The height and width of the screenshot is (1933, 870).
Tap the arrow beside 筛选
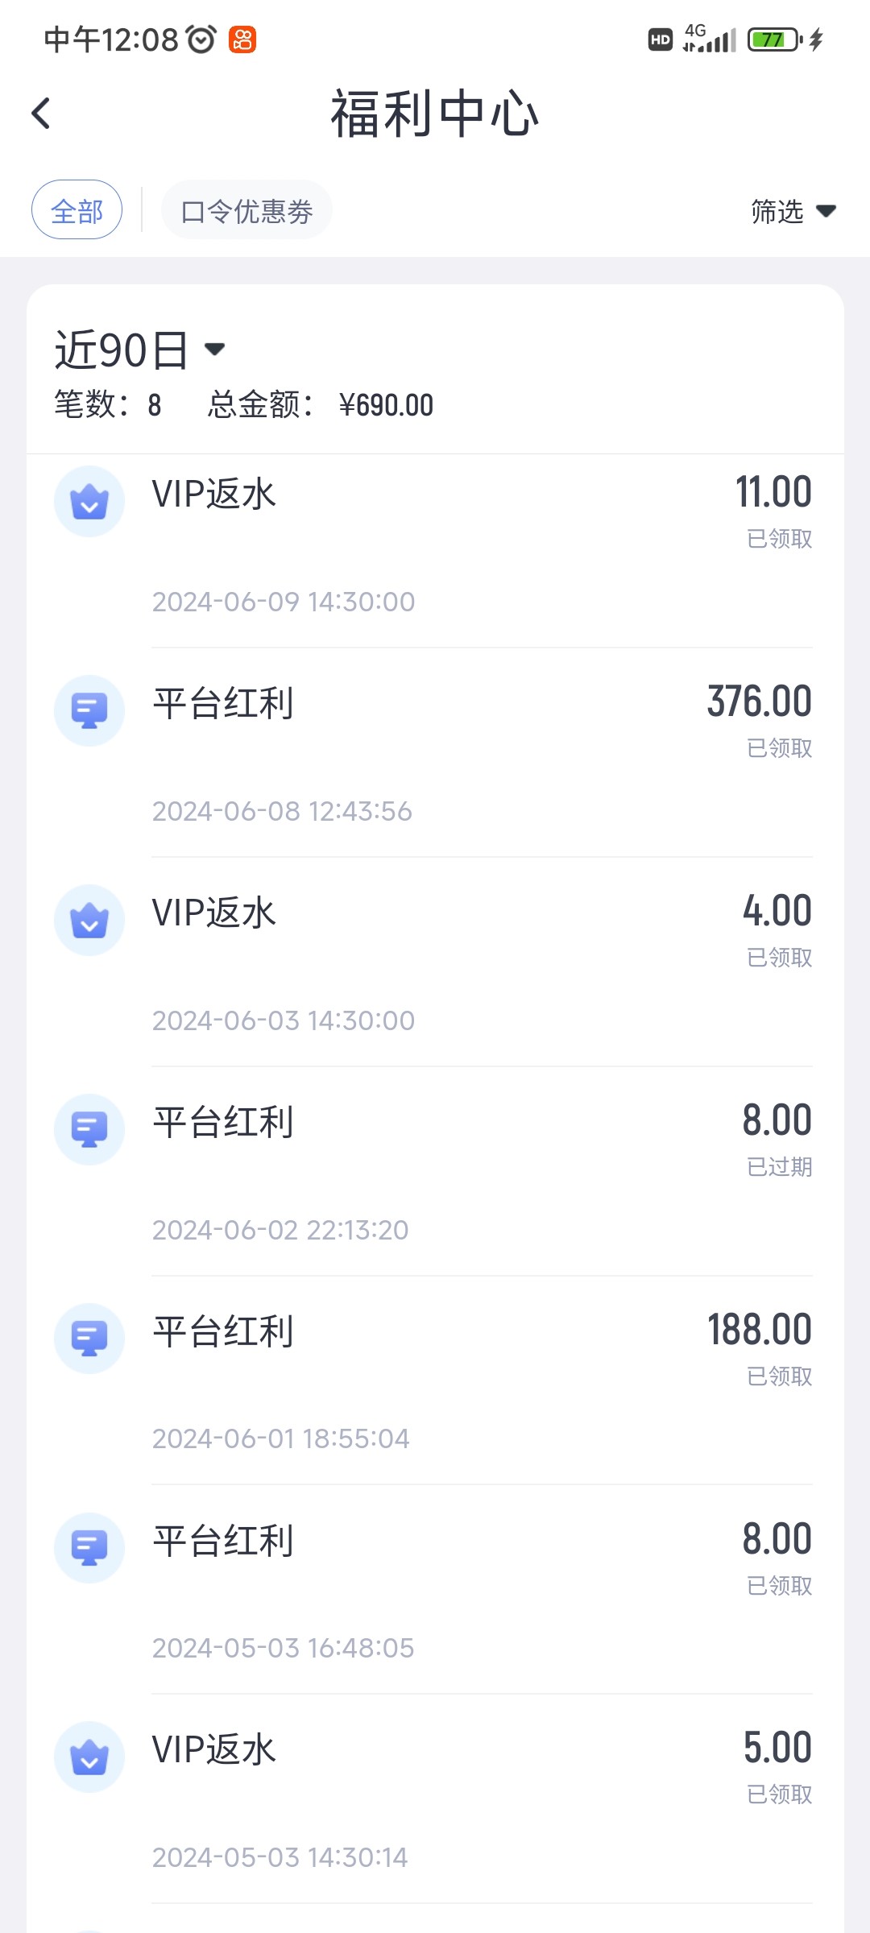(x=826, y=212)
